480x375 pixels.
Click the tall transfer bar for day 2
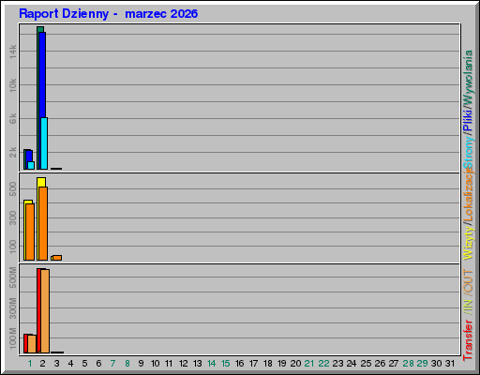coord(45,311)
